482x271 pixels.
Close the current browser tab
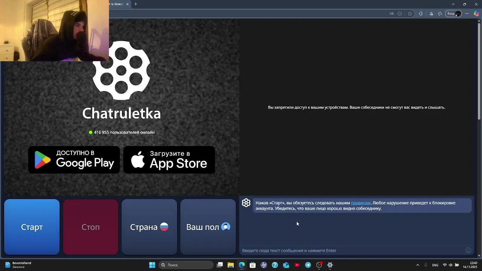[127, 4]
